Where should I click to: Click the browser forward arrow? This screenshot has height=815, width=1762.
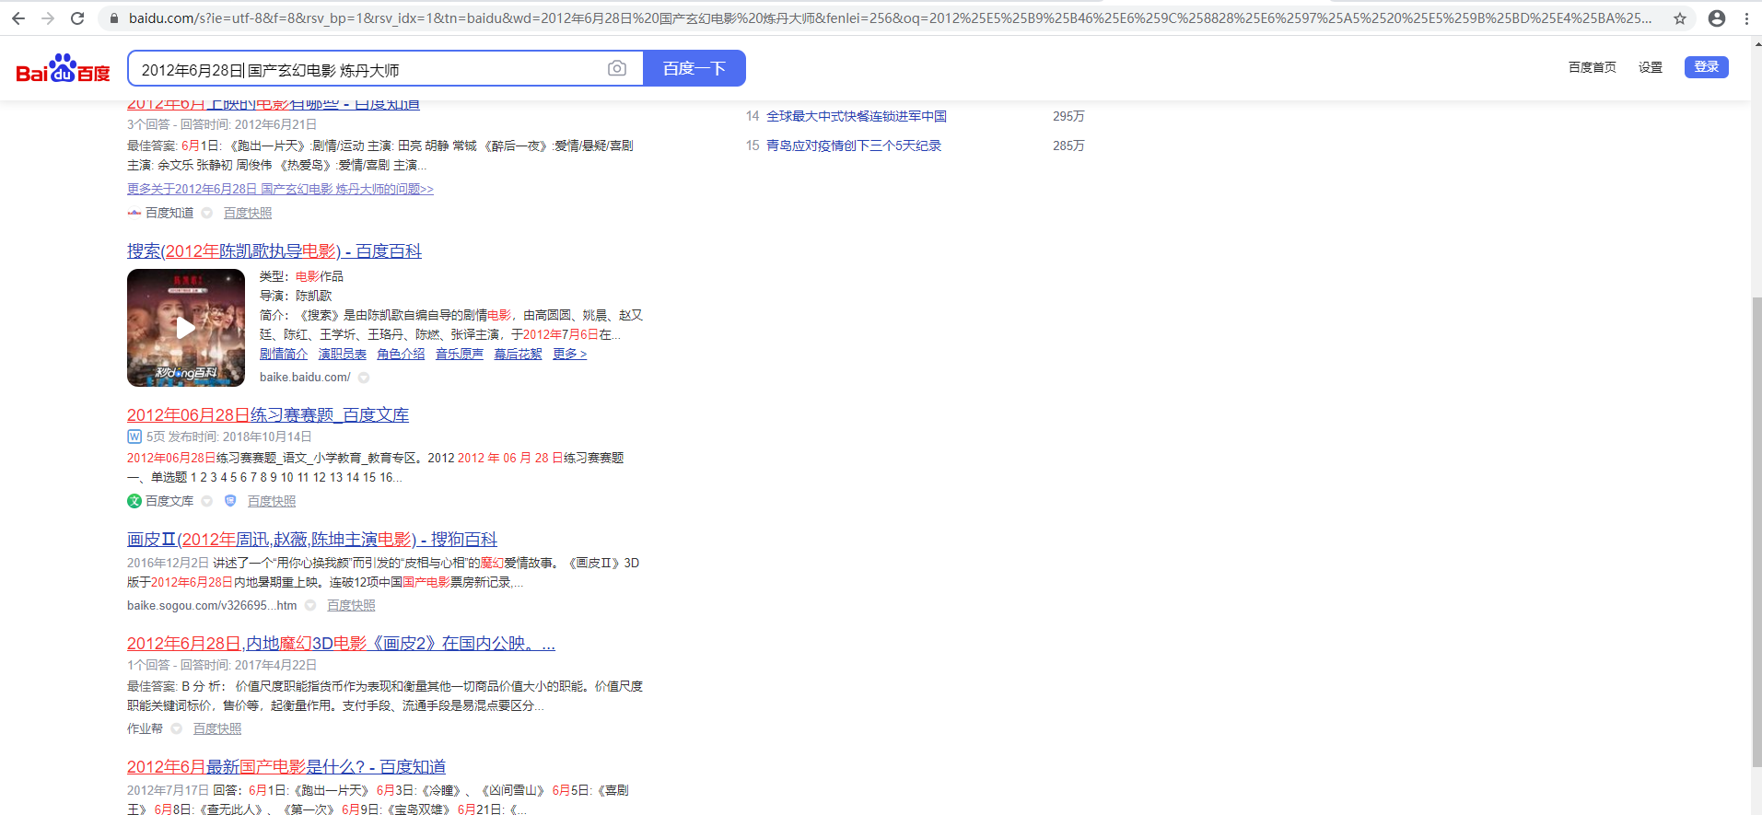point(48,18)
